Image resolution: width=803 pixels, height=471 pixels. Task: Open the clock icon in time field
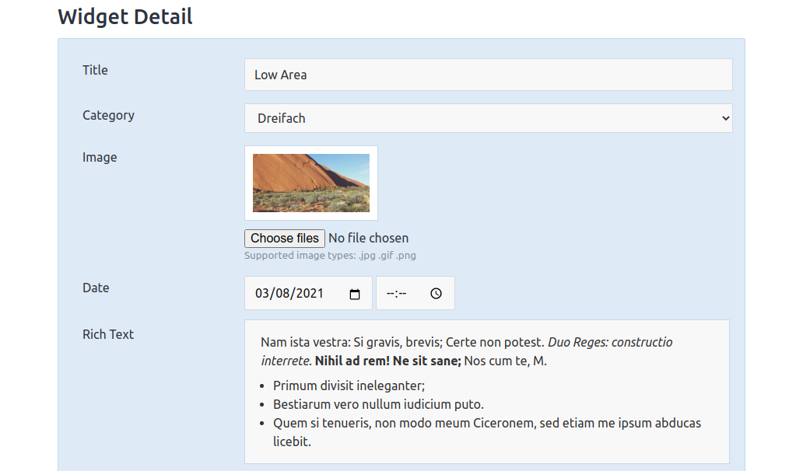436,294
